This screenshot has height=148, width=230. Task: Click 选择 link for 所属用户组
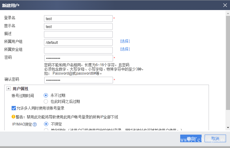[125, 41]
